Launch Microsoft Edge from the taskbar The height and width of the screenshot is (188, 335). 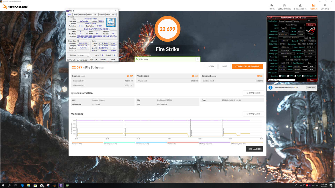coord(23,185)
